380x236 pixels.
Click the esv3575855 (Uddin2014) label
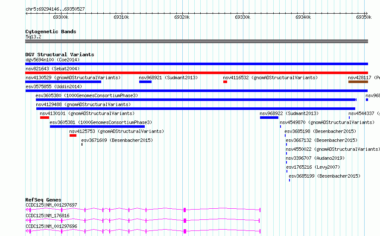click(x=54, y=86)
